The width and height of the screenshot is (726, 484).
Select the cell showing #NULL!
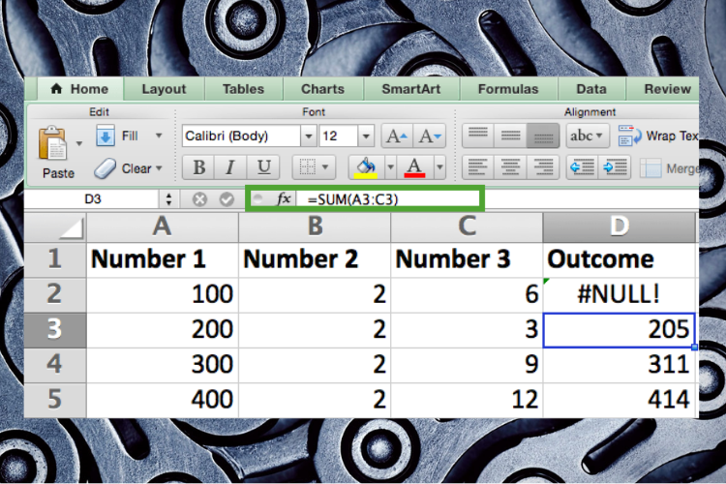pyautogui.click(x=620, y=294)
